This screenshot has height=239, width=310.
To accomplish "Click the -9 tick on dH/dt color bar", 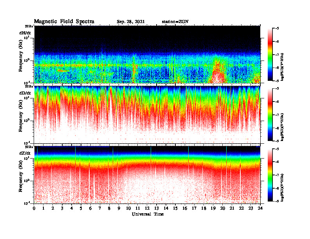I will click(x=277, y=81).
